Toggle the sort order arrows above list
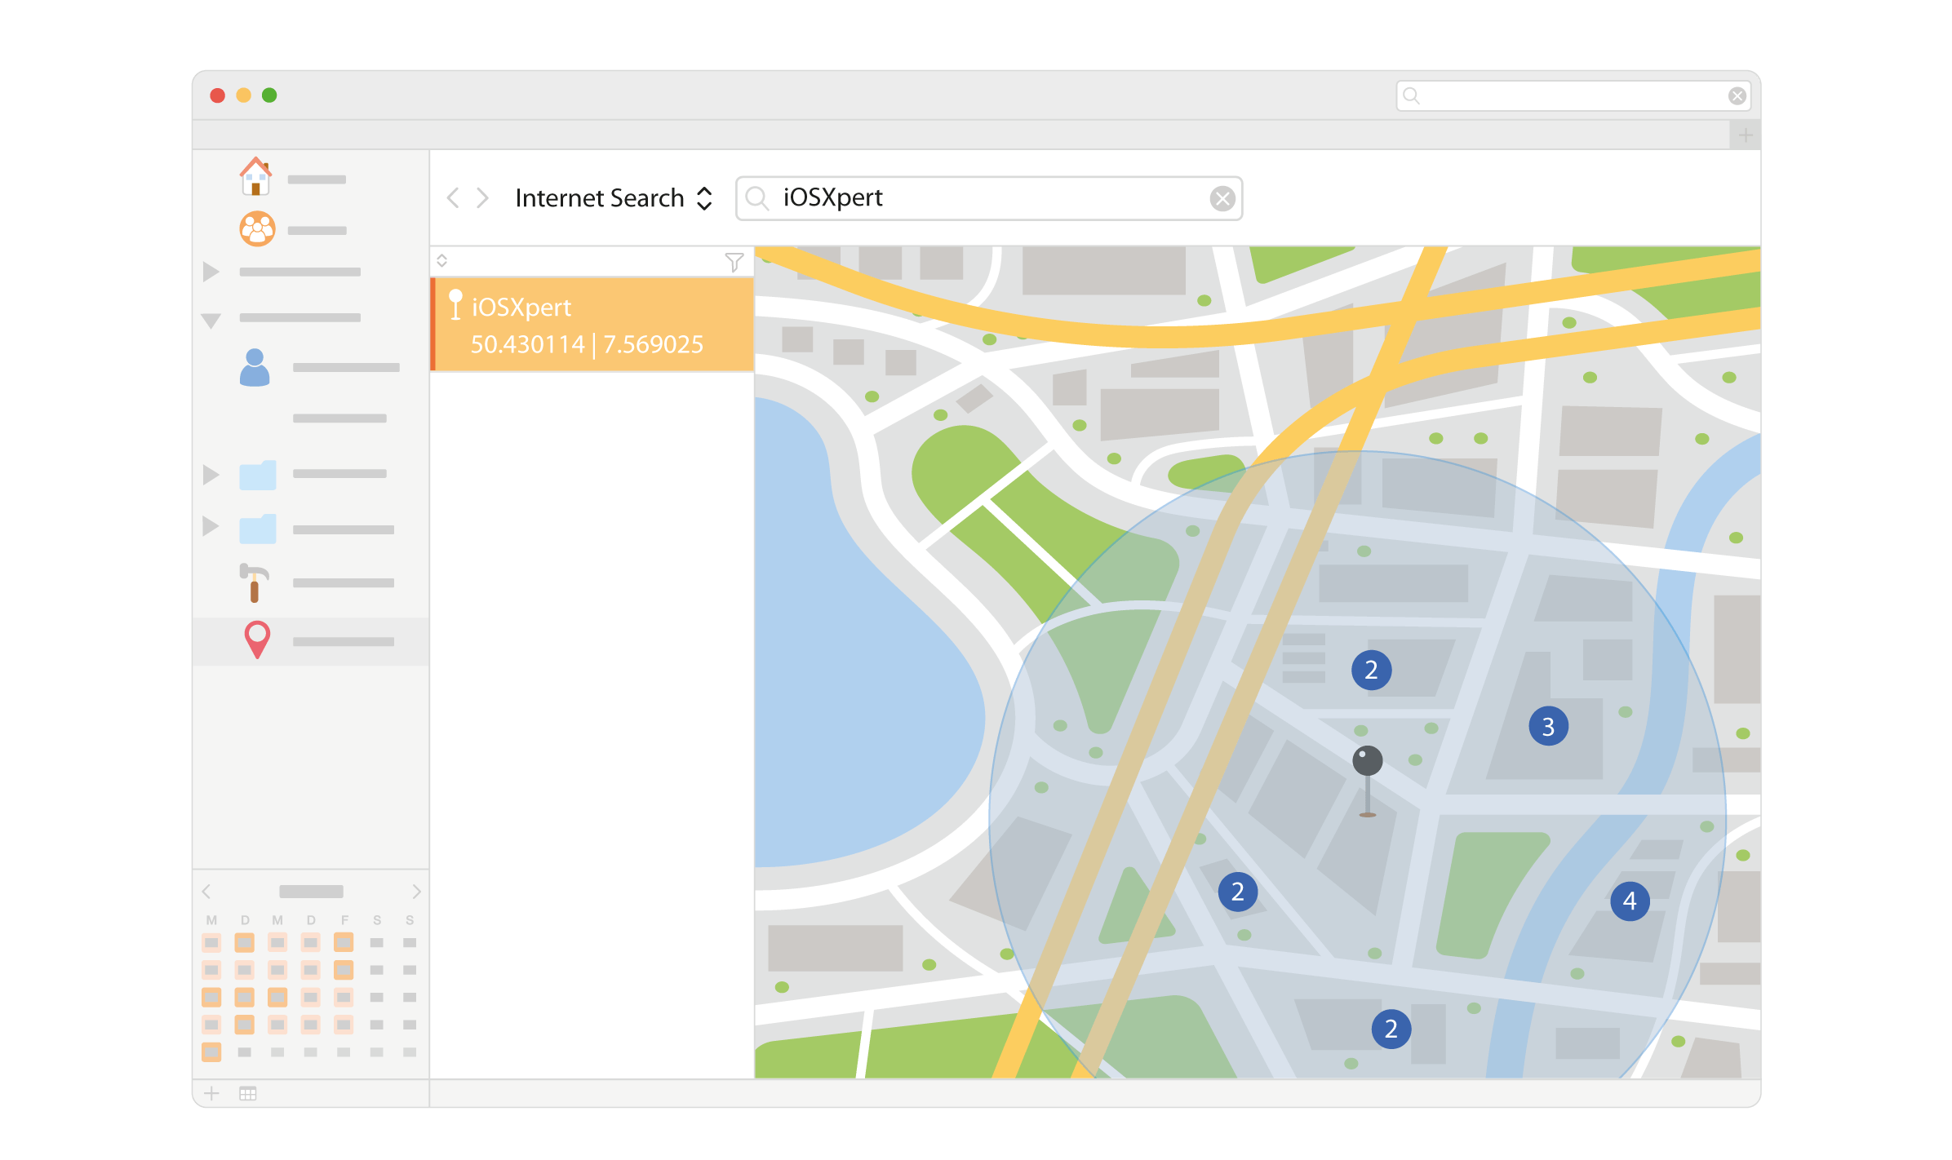The width and height of the screenshot is (1952, 1160). click(441, 260)
